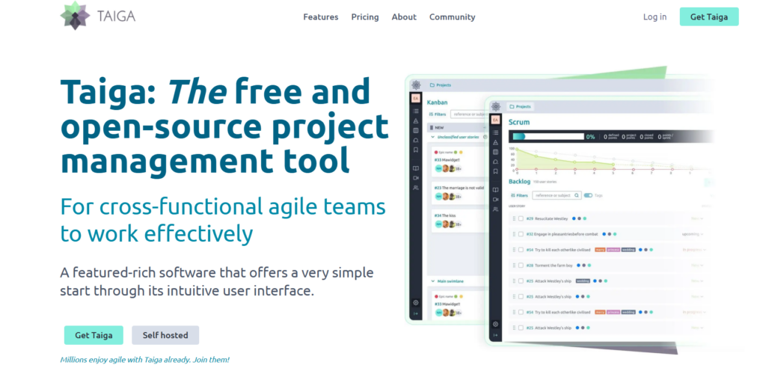Click Get Taiga button beside Self hosted

(x=94, y=335)
